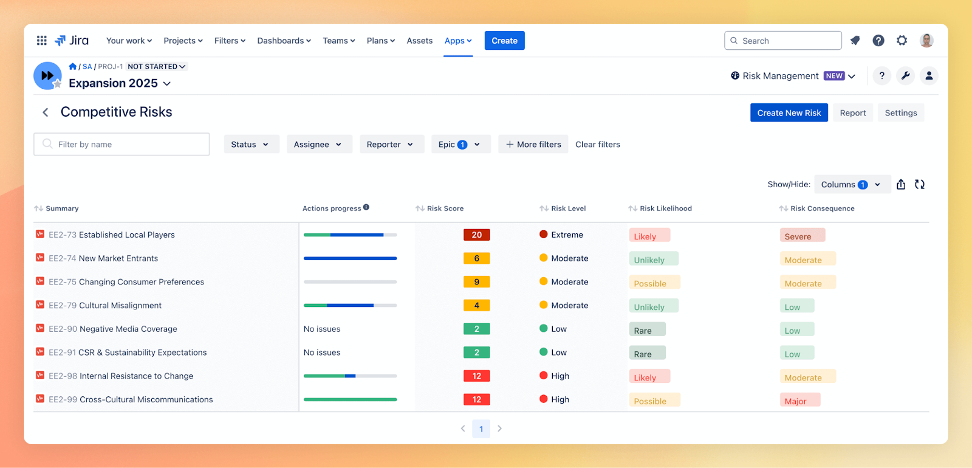Click the Jira logo

[x=72, y=41]
